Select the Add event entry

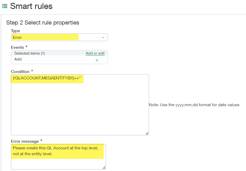pyautogui.click(x=18, y=59)
